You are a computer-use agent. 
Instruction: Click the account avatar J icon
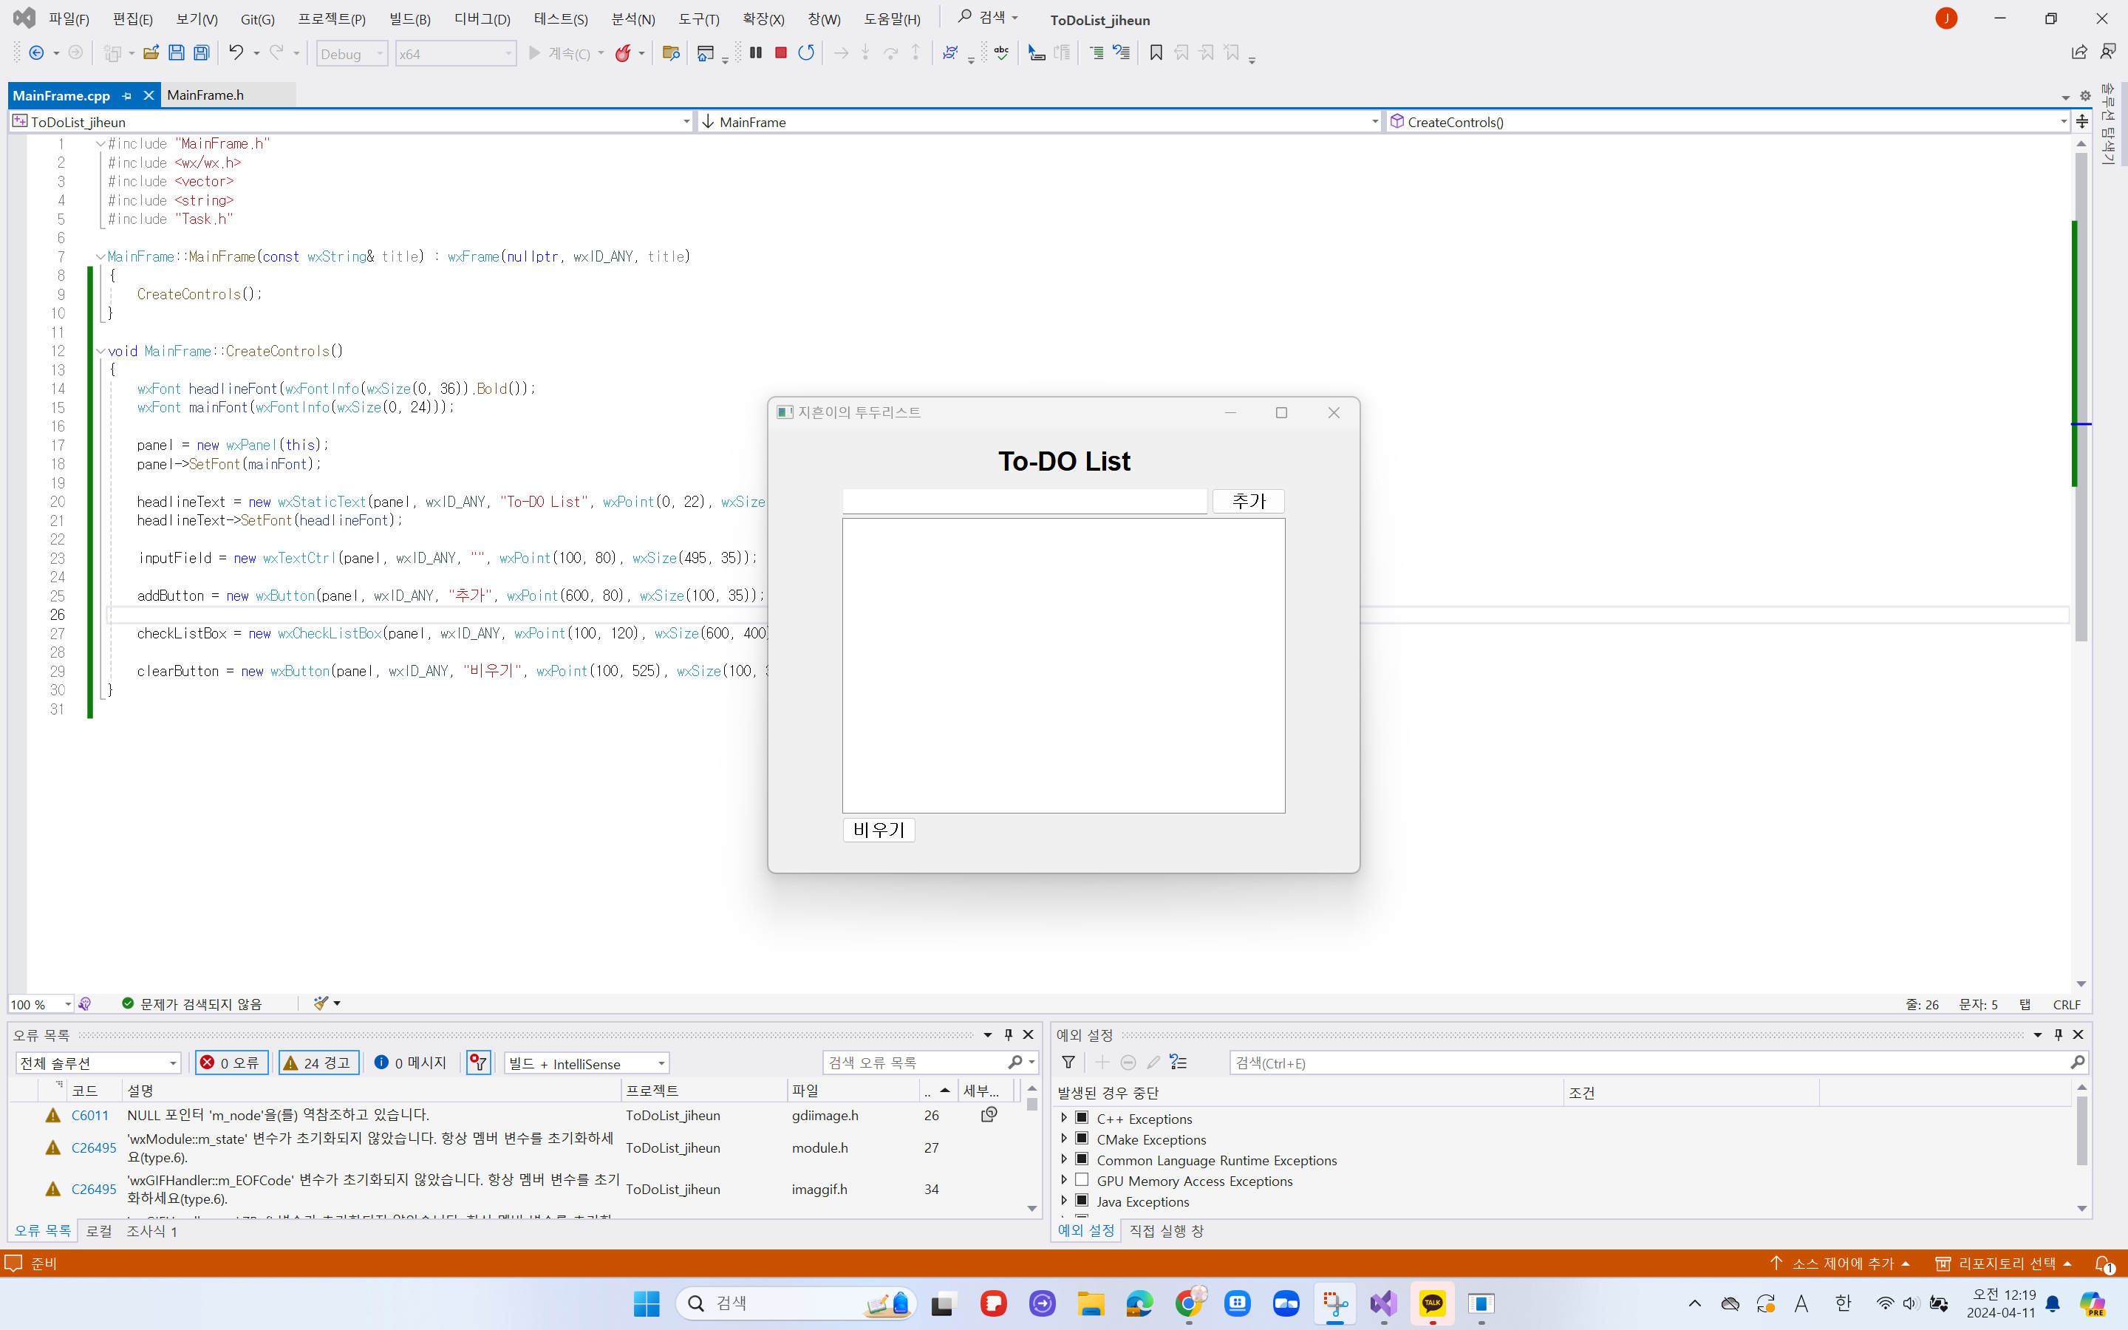(x=1946, y=18)
